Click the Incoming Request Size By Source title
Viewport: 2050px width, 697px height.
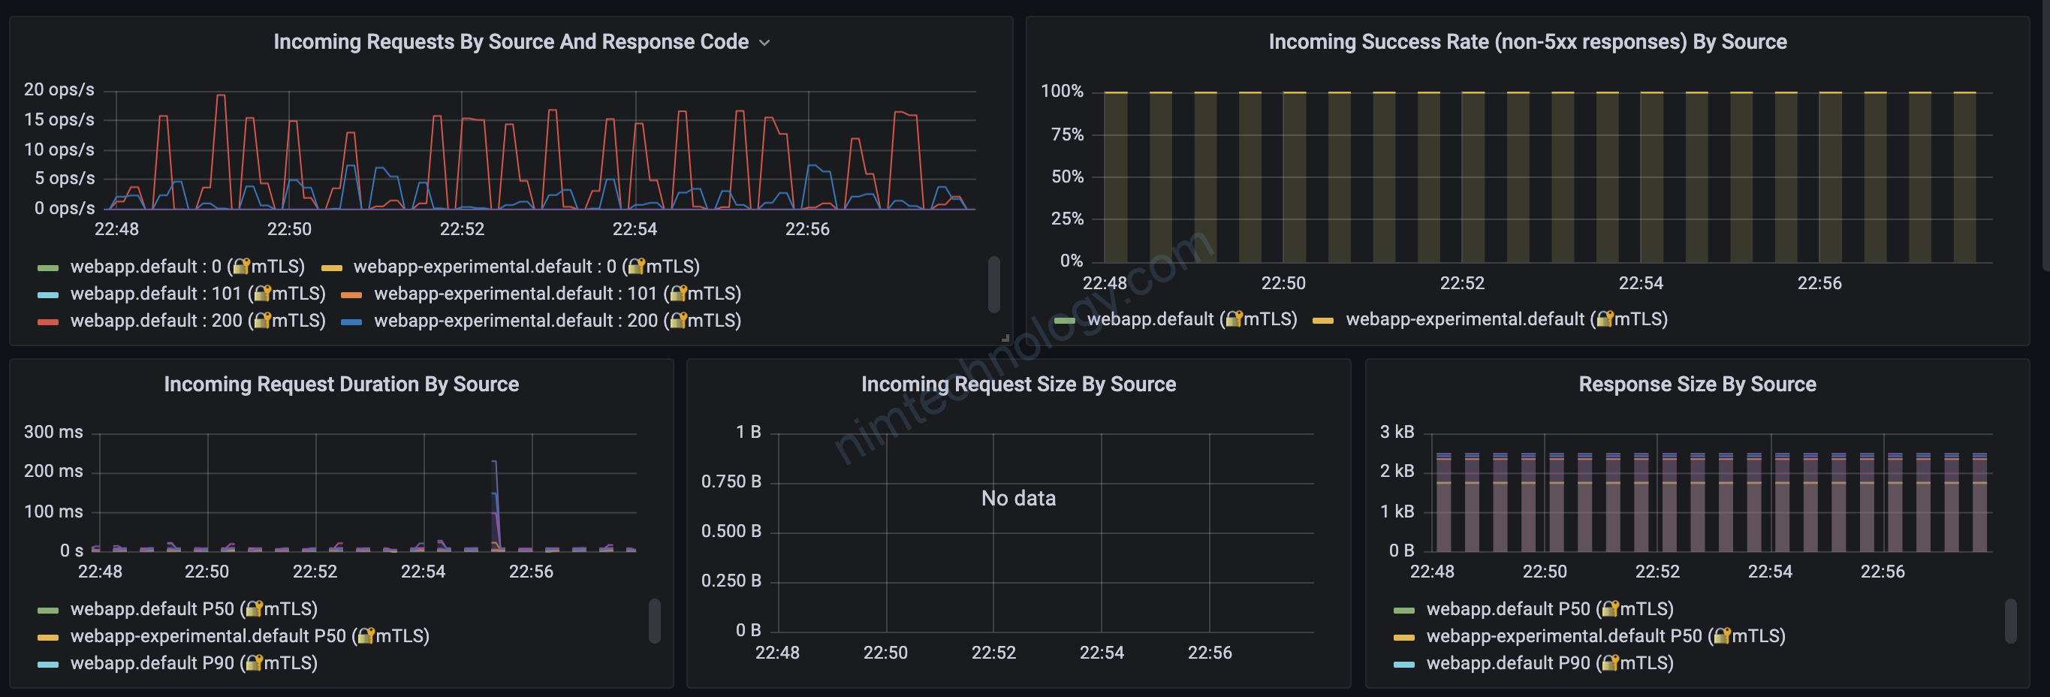(1017, 385)
